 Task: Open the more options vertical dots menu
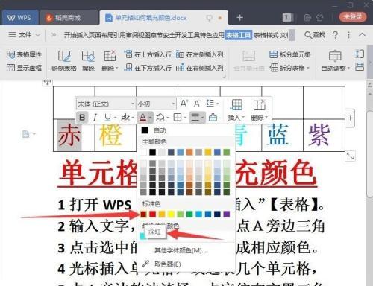coord(349,35)
